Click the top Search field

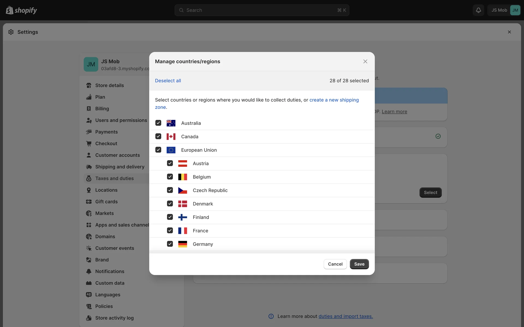(x=261, y=10)
